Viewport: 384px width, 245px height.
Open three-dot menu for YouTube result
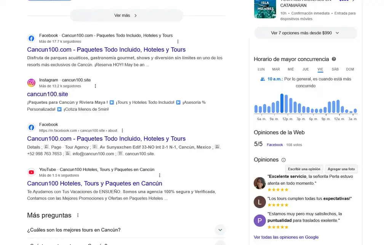159,175
